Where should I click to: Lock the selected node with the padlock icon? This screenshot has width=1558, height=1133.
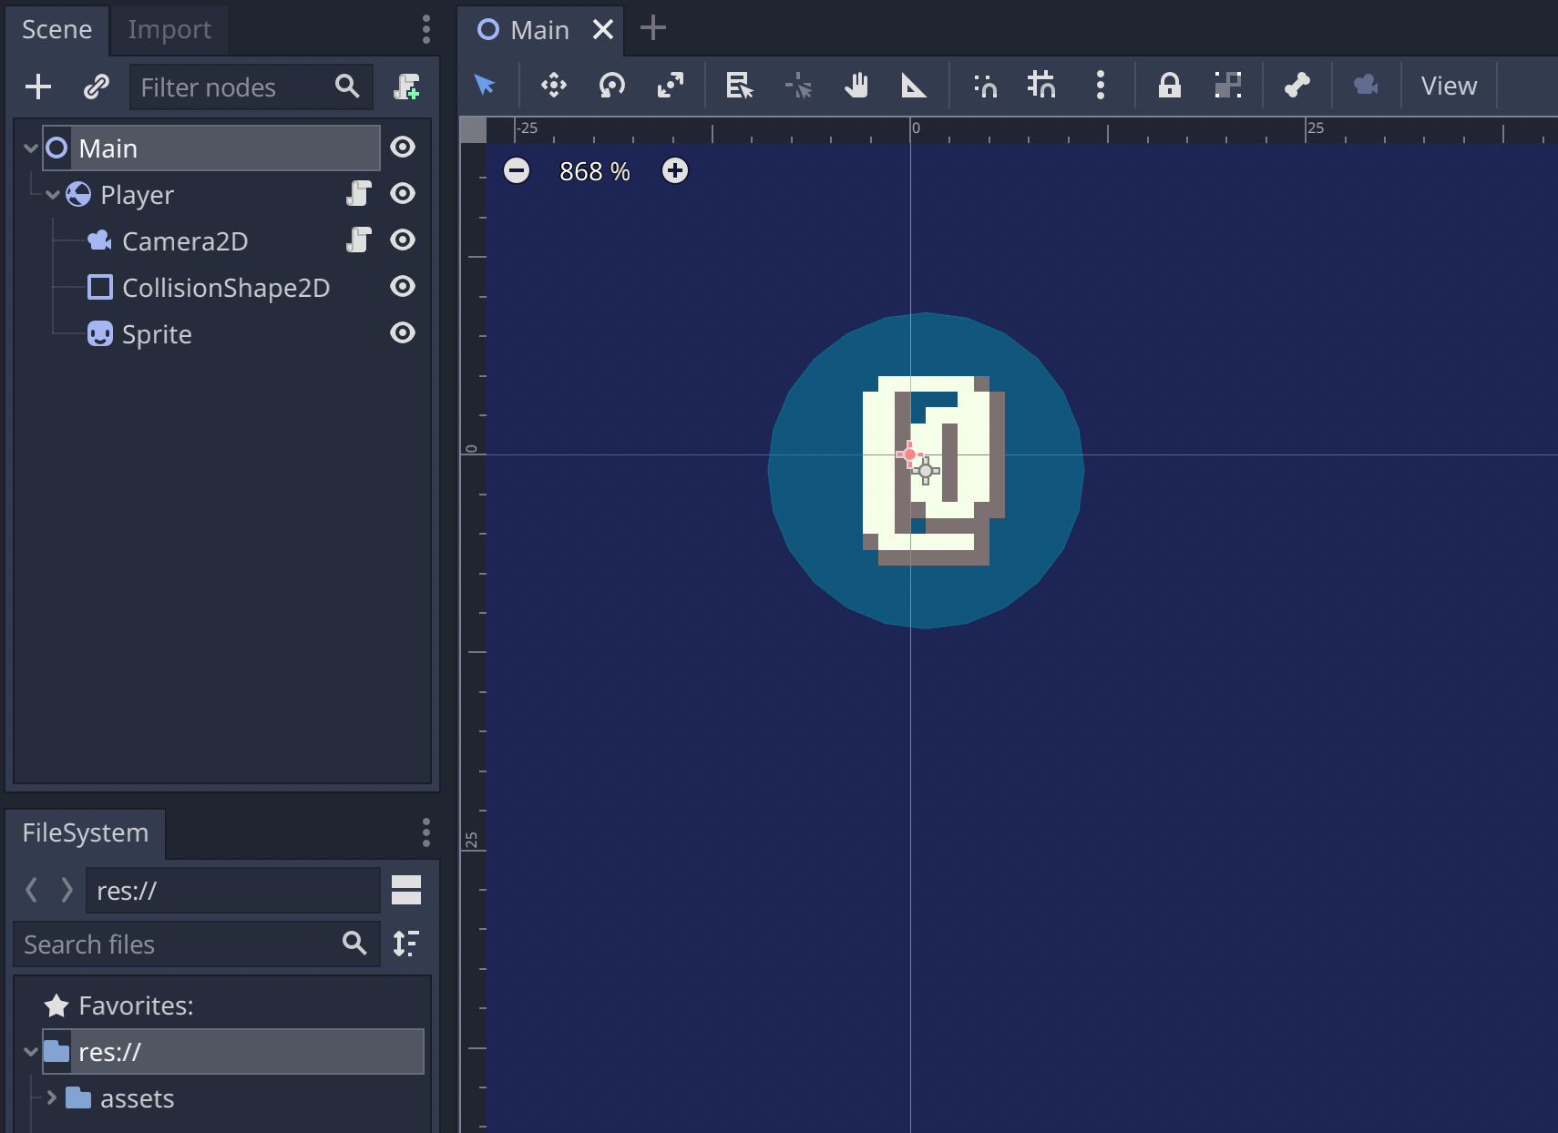(1170, 86)
